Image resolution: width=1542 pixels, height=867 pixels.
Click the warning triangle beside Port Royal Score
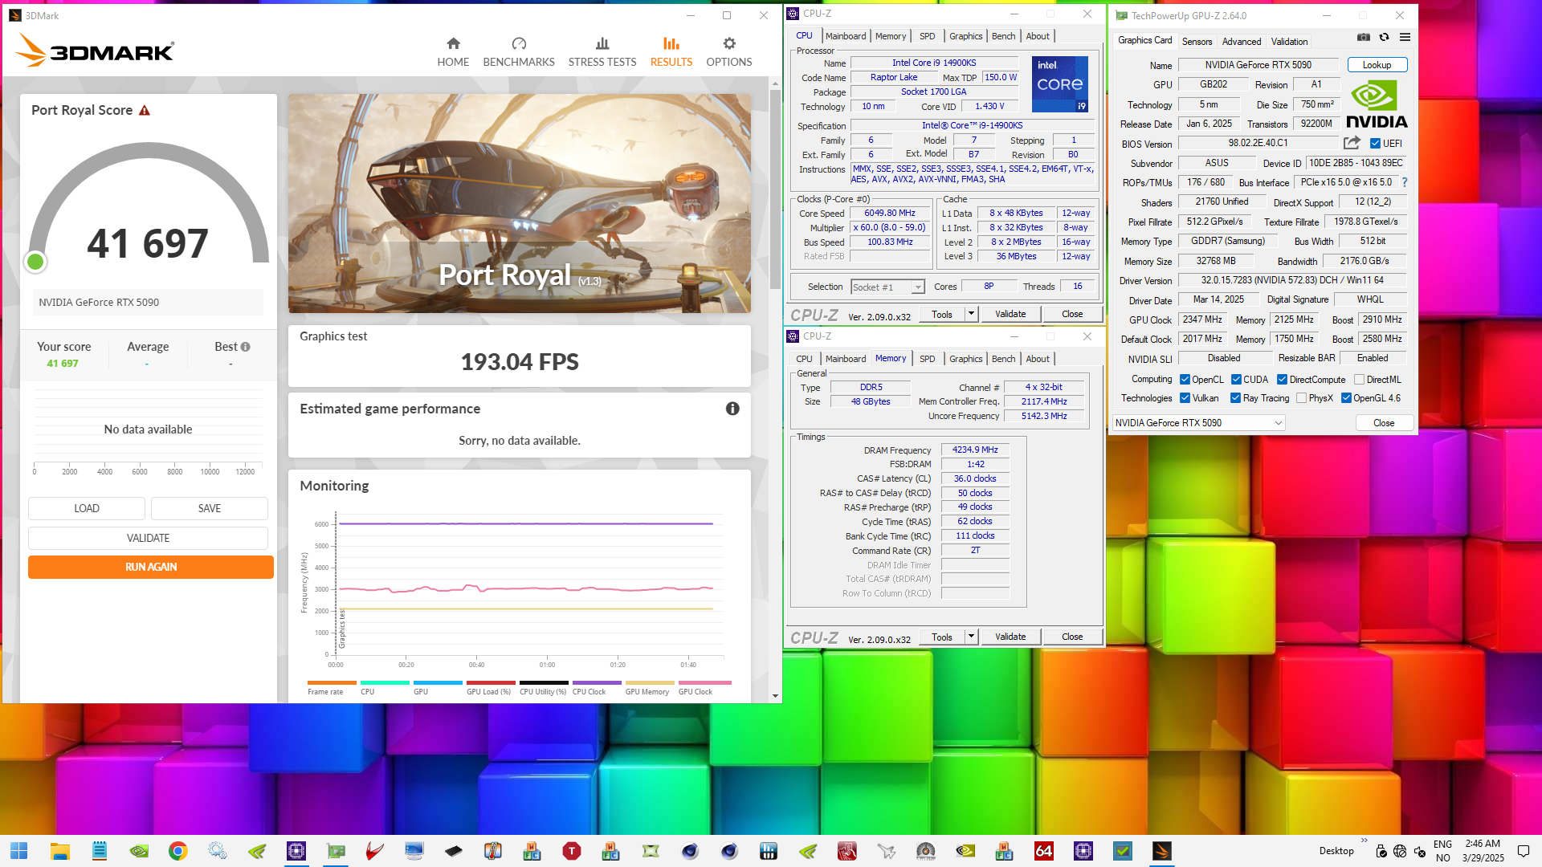(x=145, y=111)
